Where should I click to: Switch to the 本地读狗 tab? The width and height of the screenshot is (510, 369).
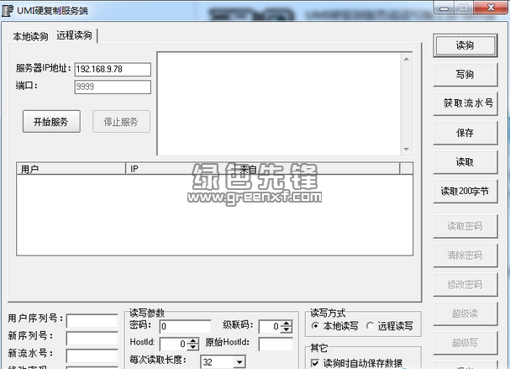tap(30, 36)
